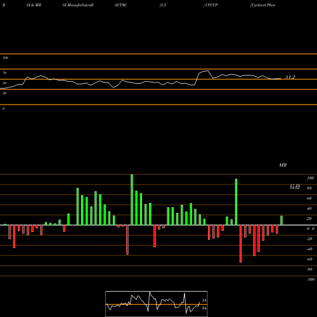This screenshot has height=317, width=317.
Task: Select the ') CYCCP' ticker label
Action: (x=210, y=5)
